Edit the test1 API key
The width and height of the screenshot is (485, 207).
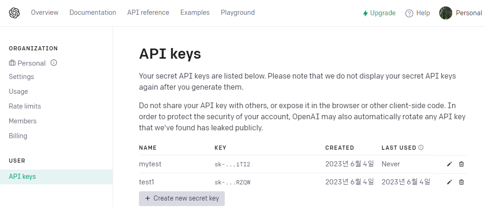(449, 182)
